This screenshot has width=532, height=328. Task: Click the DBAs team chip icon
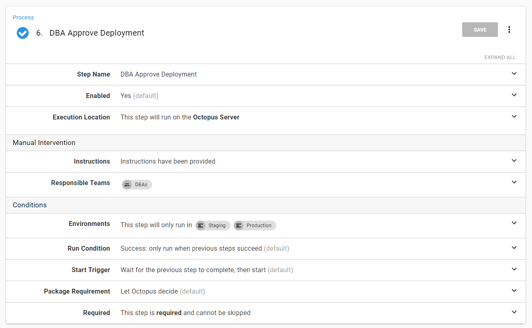point(127,185)
